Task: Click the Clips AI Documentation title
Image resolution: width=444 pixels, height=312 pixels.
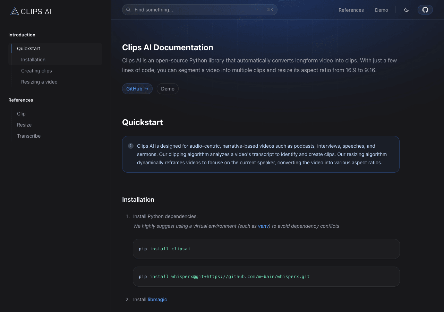Action: (168, 47)
